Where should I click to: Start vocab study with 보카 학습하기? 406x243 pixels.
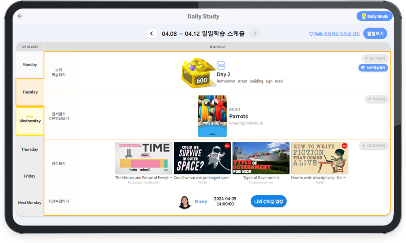point(373,68)
